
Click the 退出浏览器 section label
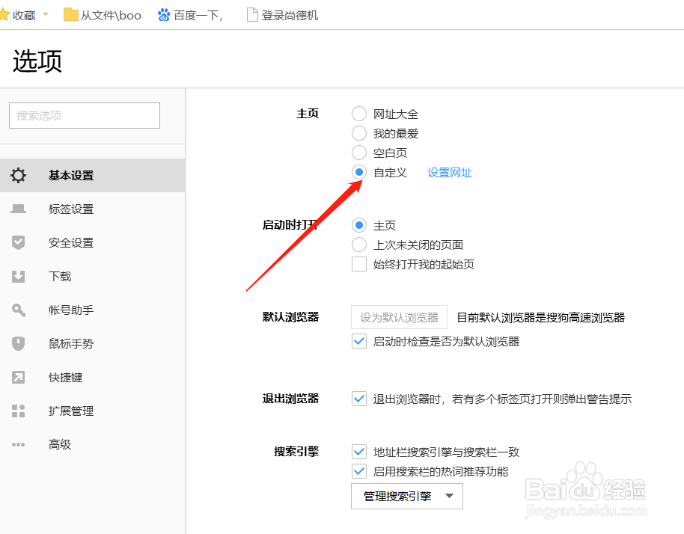(290, 399)
